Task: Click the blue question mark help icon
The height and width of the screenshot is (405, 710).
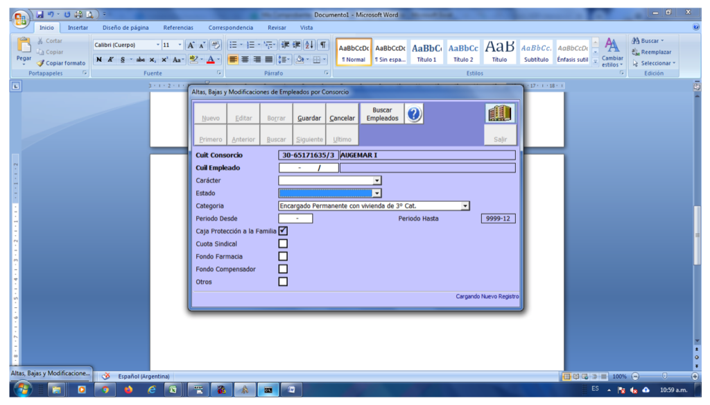Action: 414,114
